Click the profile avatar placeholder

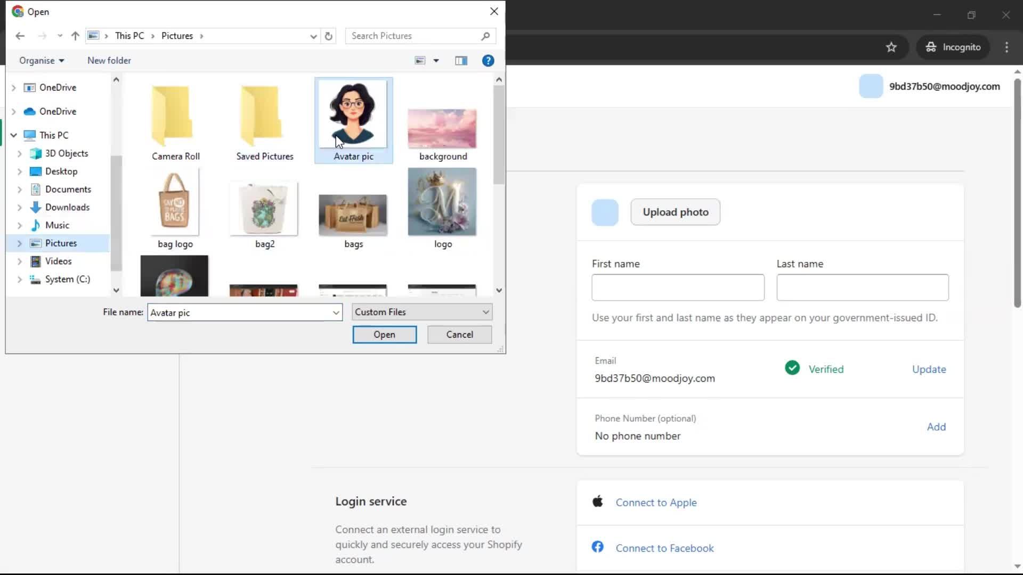605,212
